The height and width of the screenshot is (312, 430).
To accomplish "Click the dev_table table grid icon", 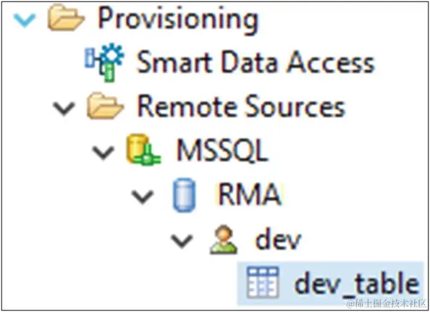I will [263, 282].
